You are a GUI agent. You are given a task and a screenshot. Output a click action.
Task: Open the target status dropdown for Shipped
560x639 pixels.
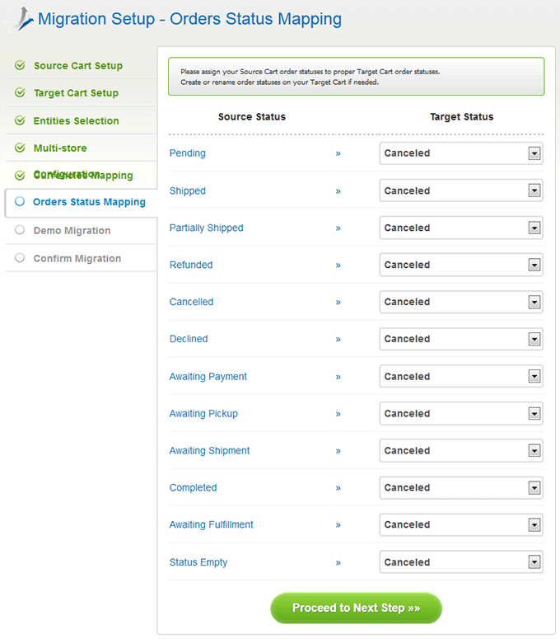click(461, 190)
